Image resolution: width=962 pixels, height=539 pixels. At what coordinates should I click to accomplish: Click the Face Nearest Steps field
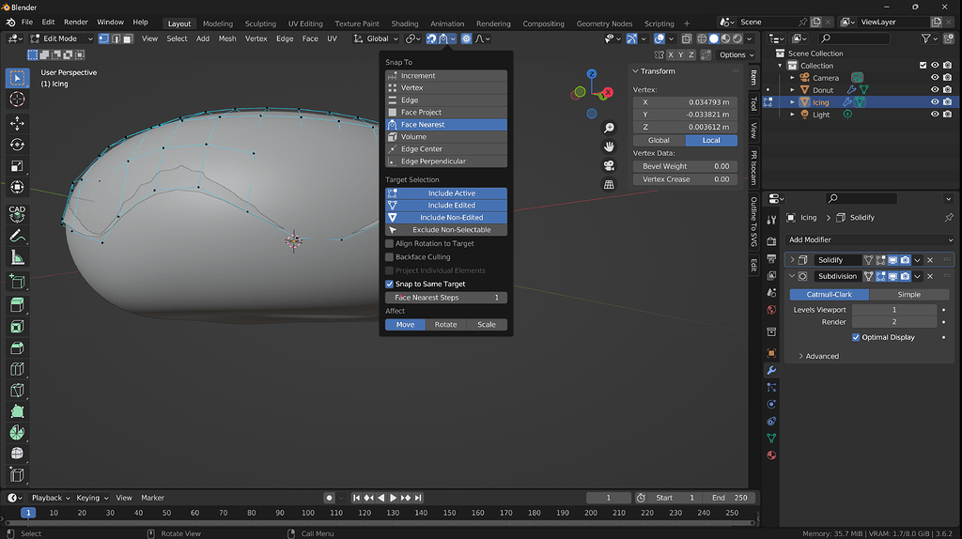pyautogui.click(x=446, y=298)
